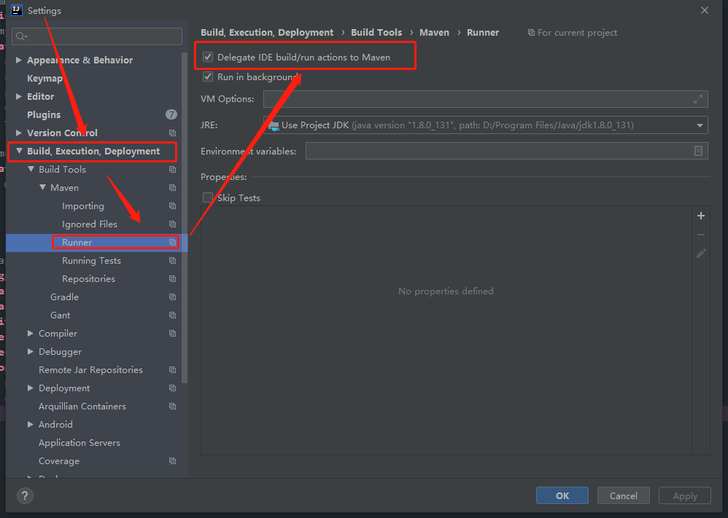Open Gradle settings page
The image size is (728, 518).
[x=64, y=297]
